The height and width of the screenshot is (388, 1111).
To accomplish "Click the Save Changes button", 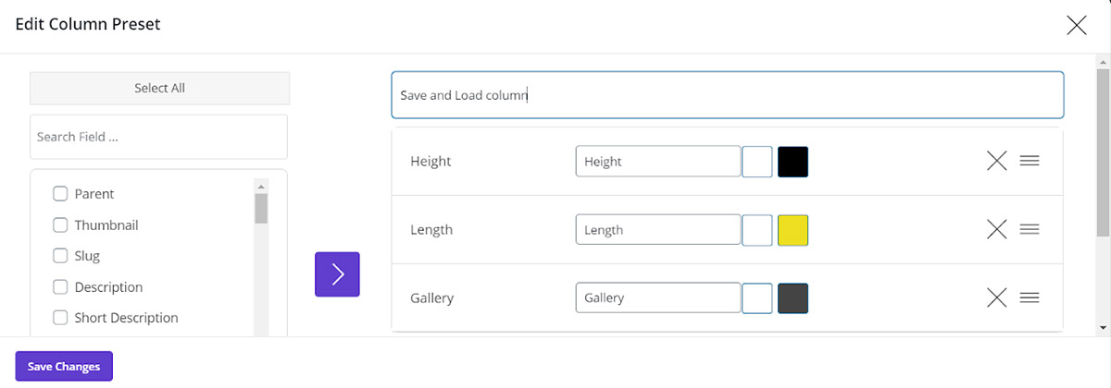I will [x=64, y=367].
